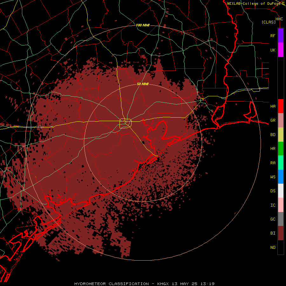Click the 'HR' legend label
The image size is (286, 286).
click(x=273, y=149)
